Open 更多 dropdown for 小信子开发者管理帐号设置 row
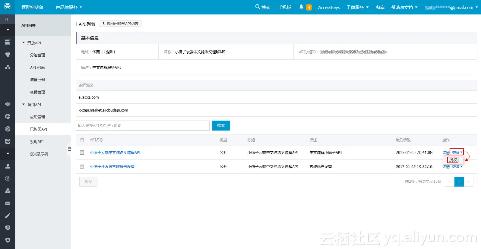 pos(457,166)
